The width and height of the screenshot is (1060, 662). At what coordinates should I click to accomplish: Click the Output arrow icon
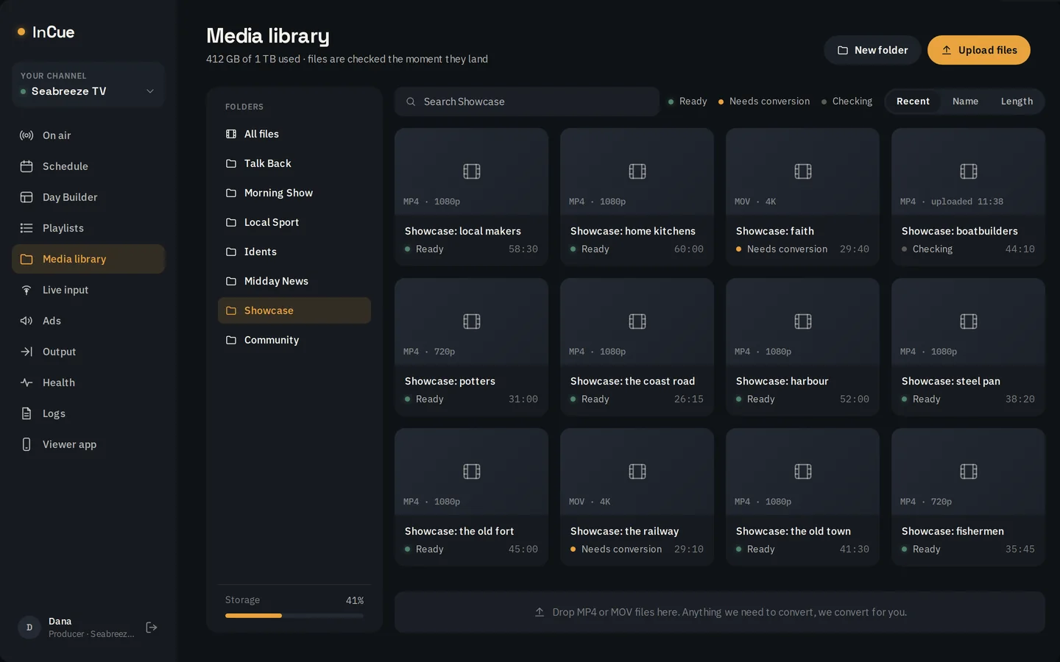click(x=26, y=352)
